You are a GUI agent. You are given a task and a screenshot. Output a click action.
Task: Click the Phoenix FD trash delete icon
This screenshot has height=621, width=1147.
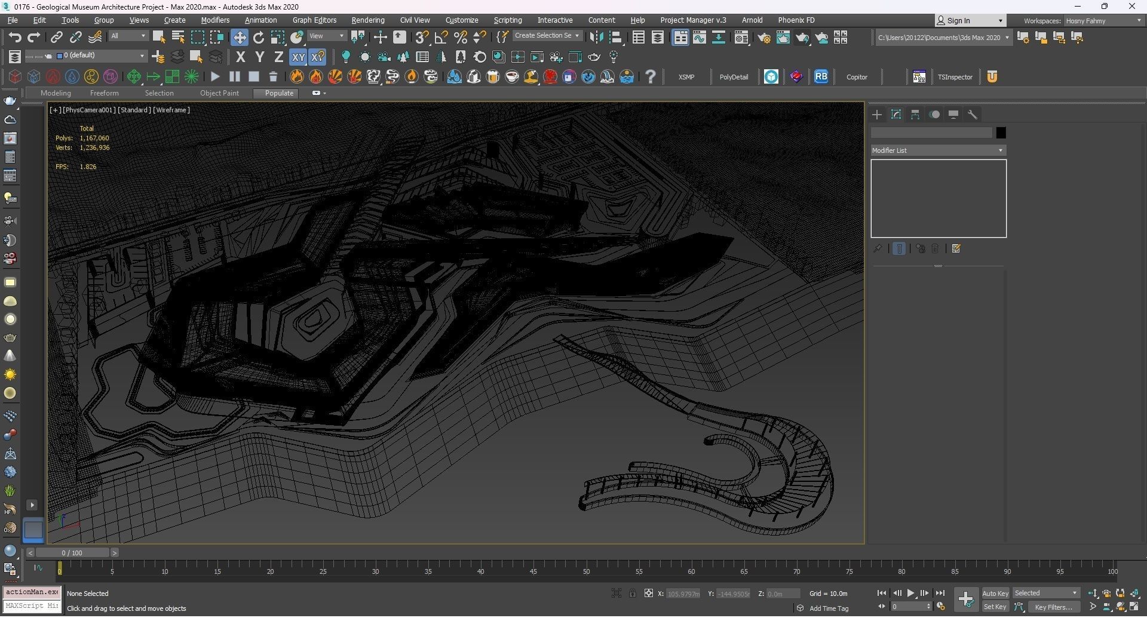pos(273,76)
